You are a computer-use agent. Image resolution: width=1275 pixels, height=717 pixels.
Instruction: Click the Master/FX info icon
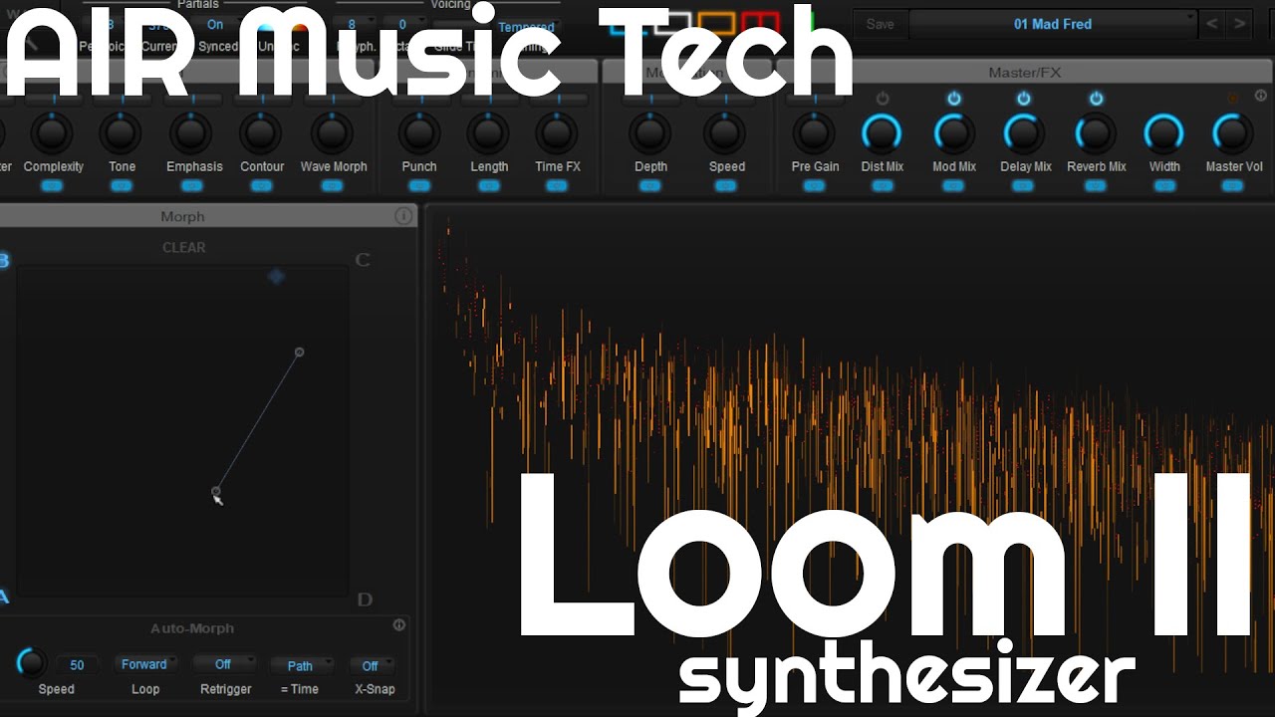pos(1260,97)
